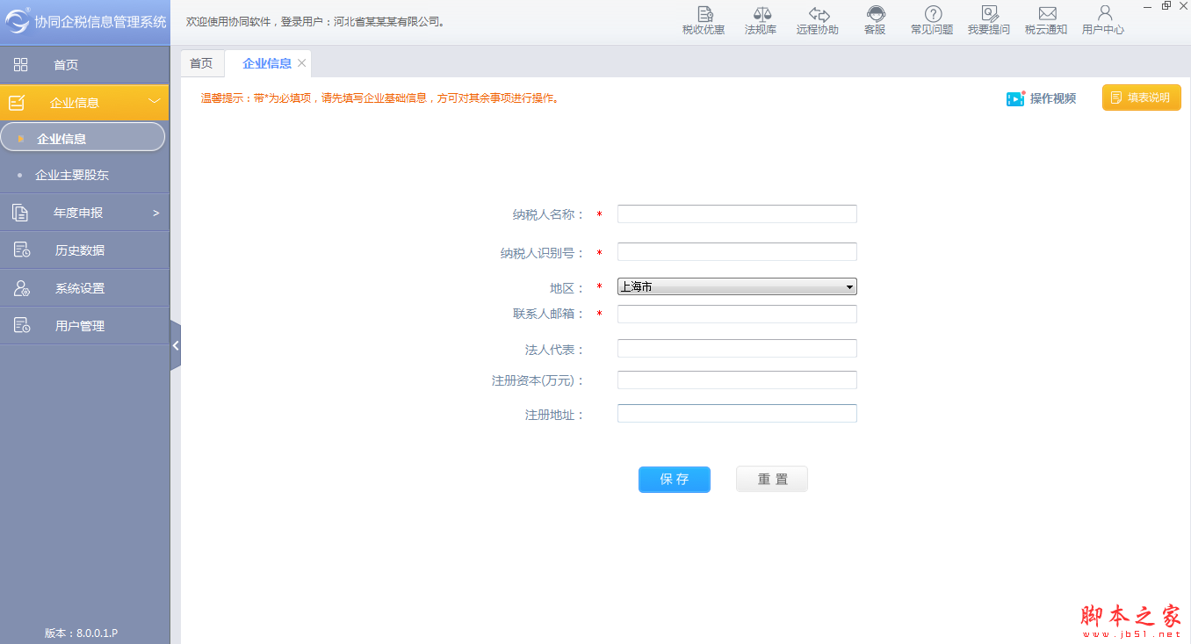The width and height of the screenshot is (1191, 644).
Task: Contact 客服 customer service
Action: [x=875, y=20]
